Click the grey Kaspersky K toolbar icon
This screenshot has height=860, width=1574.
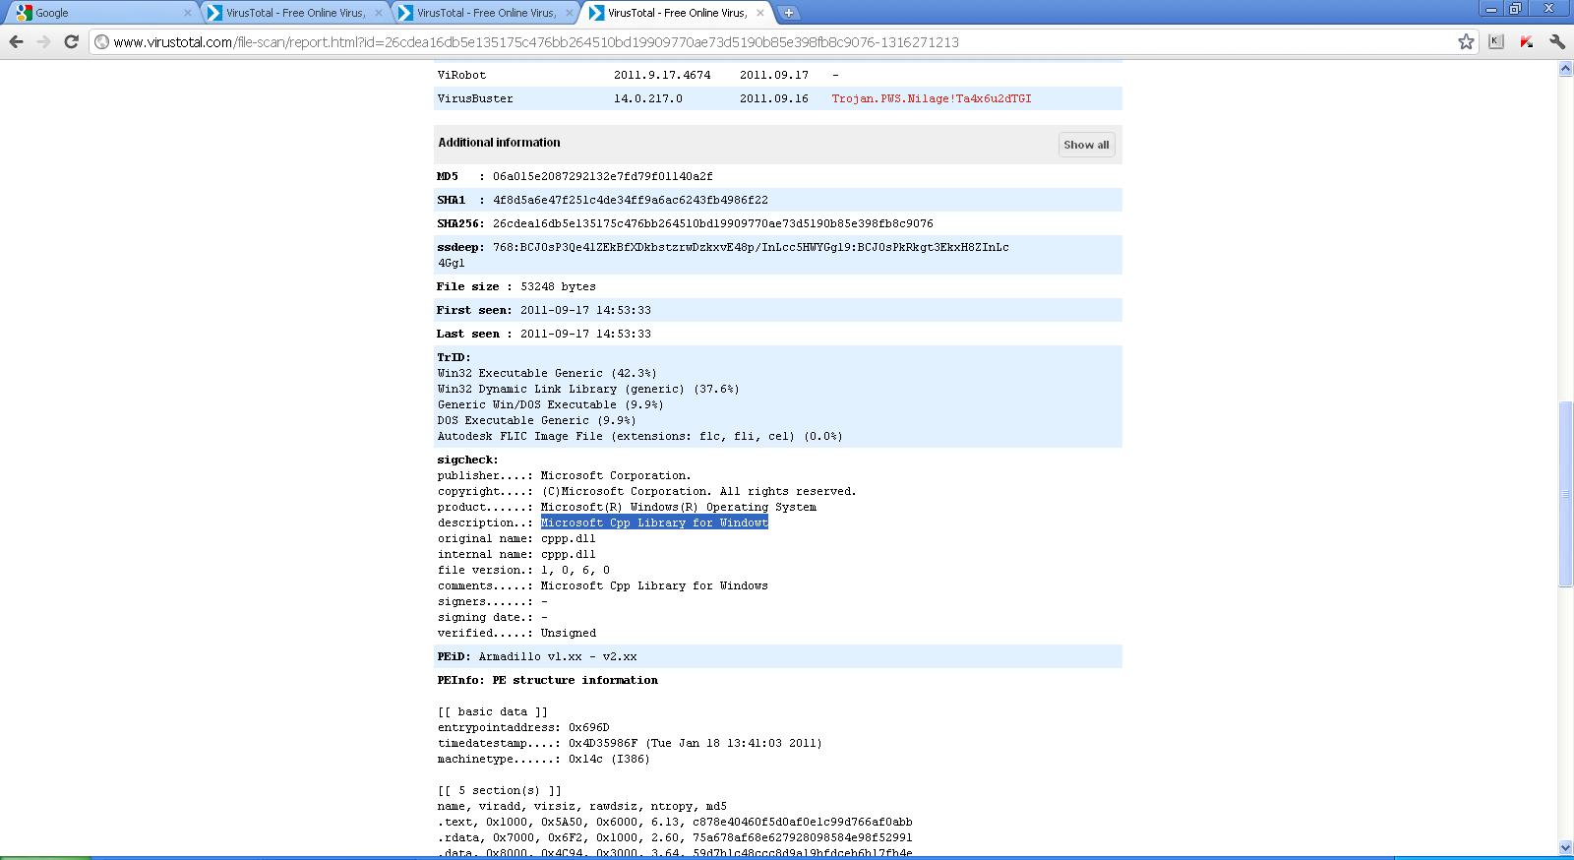point(1496,41)
